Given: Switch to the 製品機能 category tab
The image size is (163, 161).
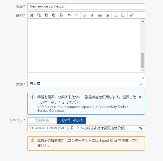Looking at the screenshot, I should (x=42, y=120).
